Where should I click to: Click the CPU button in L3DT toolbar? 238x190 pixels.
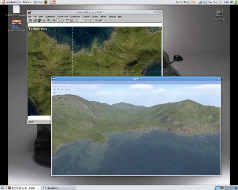coord(96,20)
